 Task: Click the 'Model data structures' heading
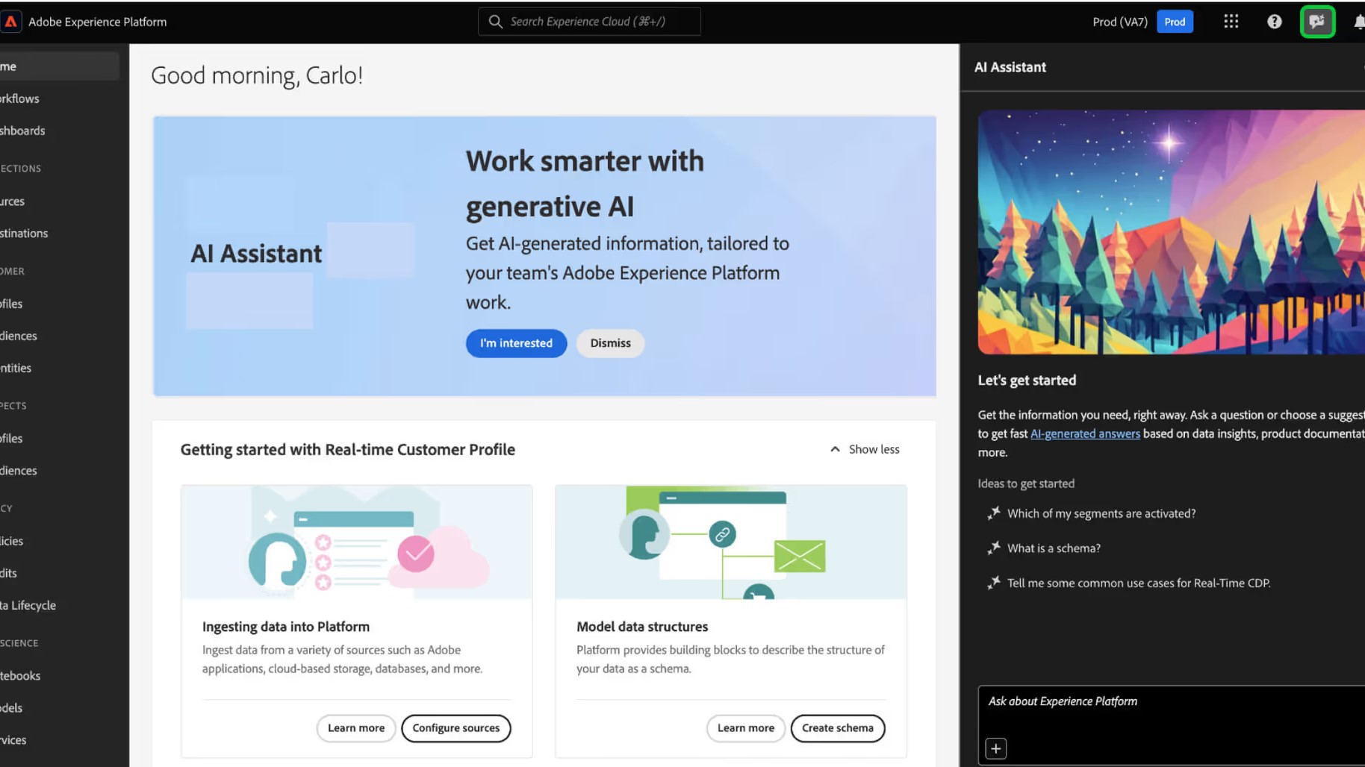(642, 627)
